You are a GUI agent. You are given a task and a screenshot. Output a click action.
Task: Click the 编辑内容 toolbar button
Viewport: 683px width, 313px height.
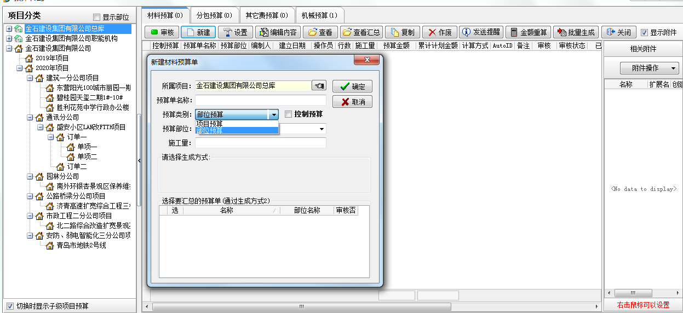(278, 32)
